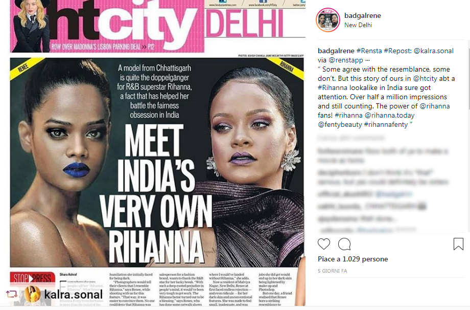Open the #rihannafenty hashtag
Image resolution: width=470 pixels, height=310 pixels.
[386, 124]
